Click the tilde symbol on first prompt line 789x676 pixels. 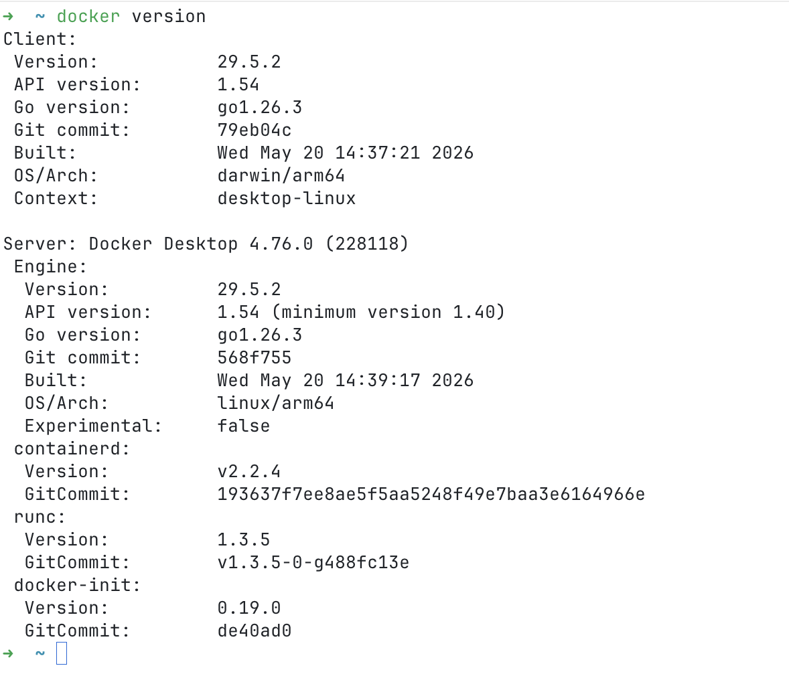(x=40, y=16)
